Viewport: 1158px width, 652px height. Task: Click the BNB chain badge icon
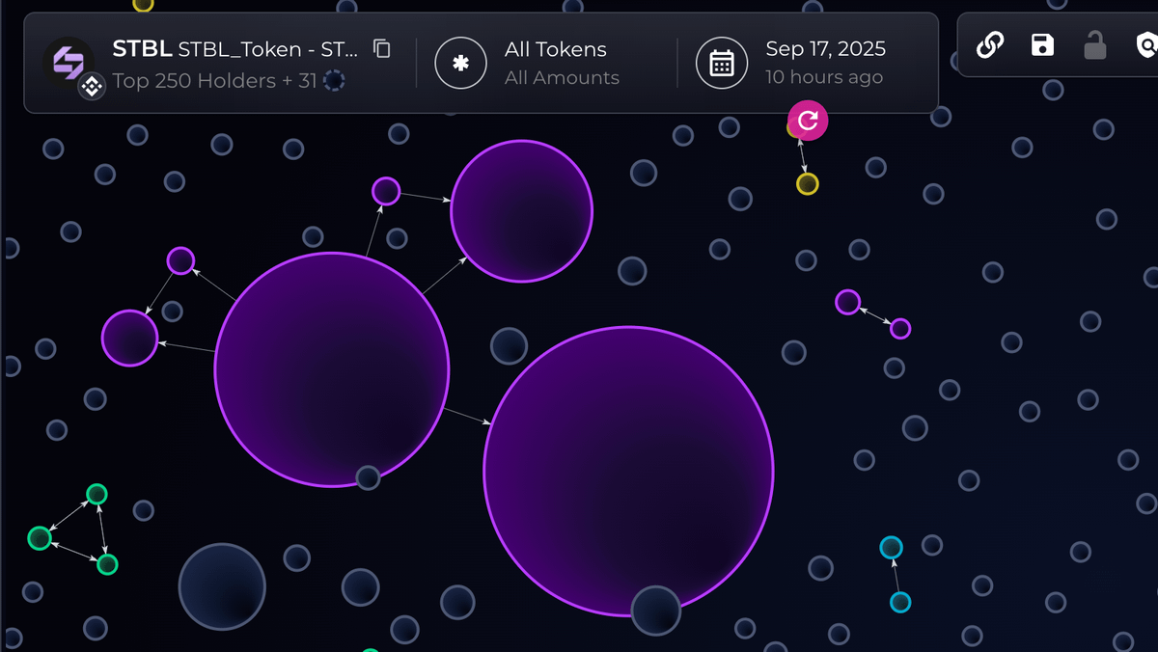point(92,88)
